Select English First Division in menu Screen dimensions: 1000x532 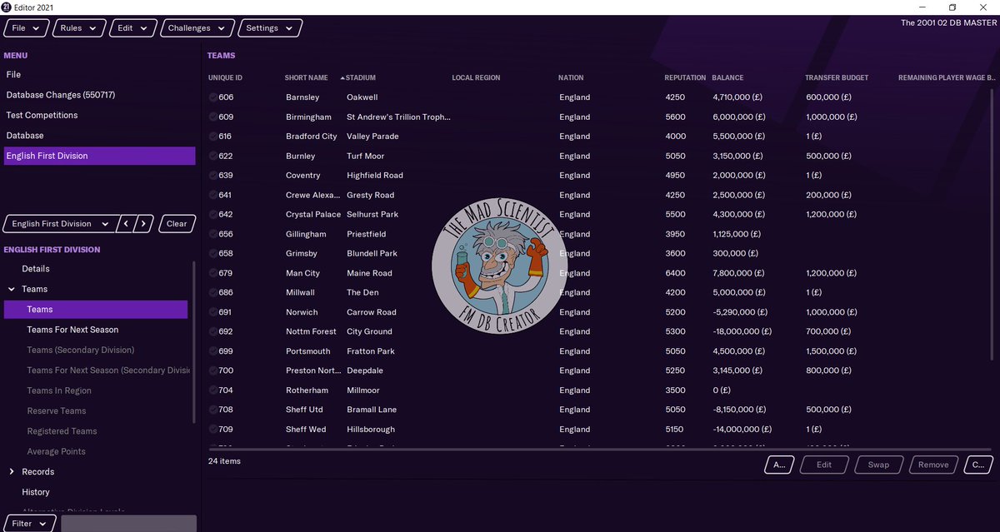coord(99,156)
